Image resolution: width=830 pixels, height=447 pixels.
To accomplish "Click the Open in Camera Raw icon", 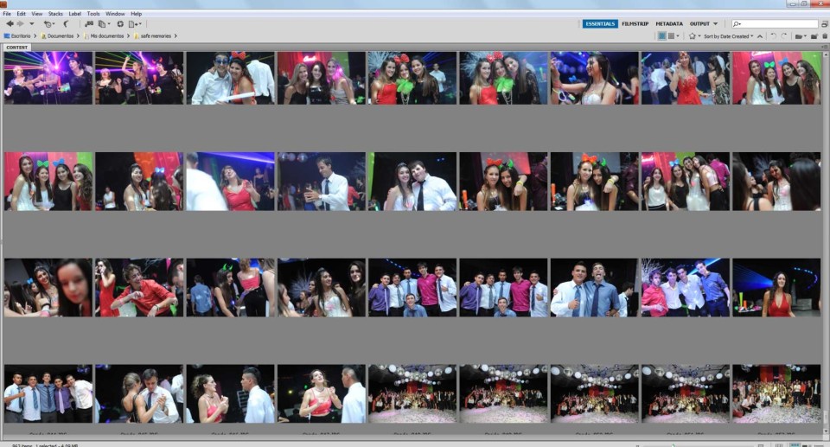I will coord(120,24).
